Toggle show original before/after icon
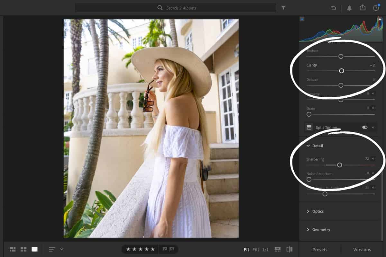The height and width of the screenshot is (257, 386). click(289, 249)
